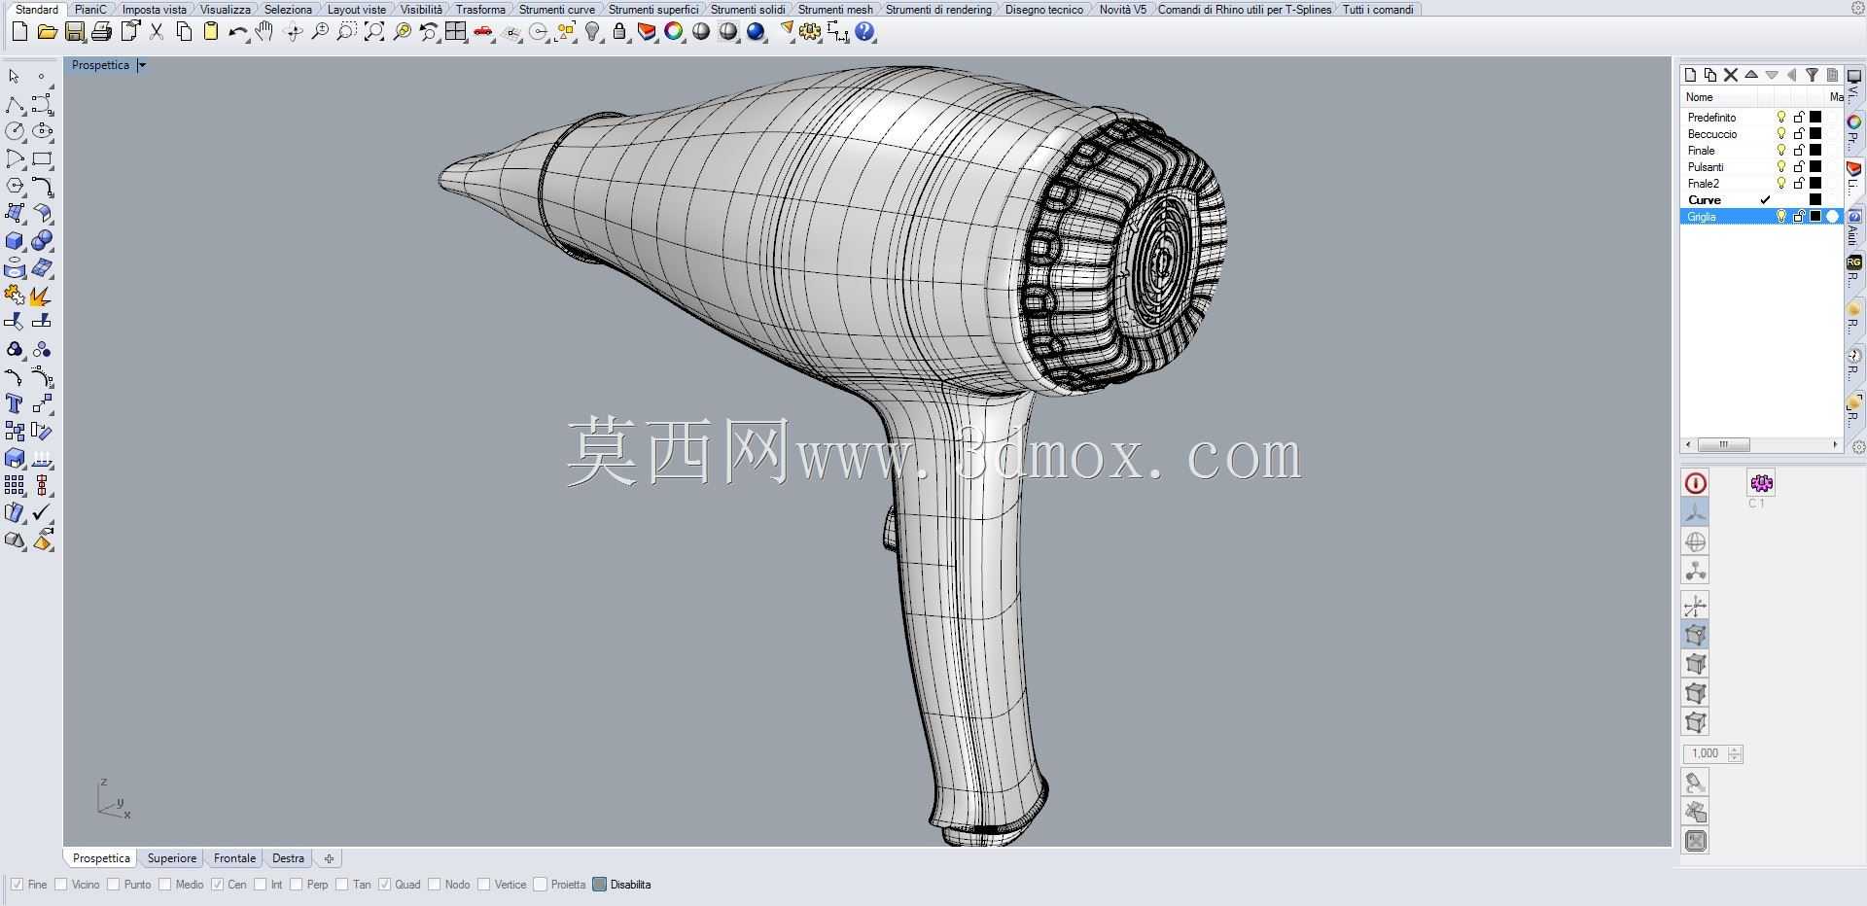Enable the Perp osnap checkbox

297,885
